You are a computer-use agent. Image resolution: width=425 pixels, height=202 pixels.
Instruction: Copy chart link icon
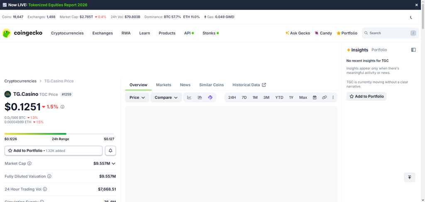click(325, 97)
